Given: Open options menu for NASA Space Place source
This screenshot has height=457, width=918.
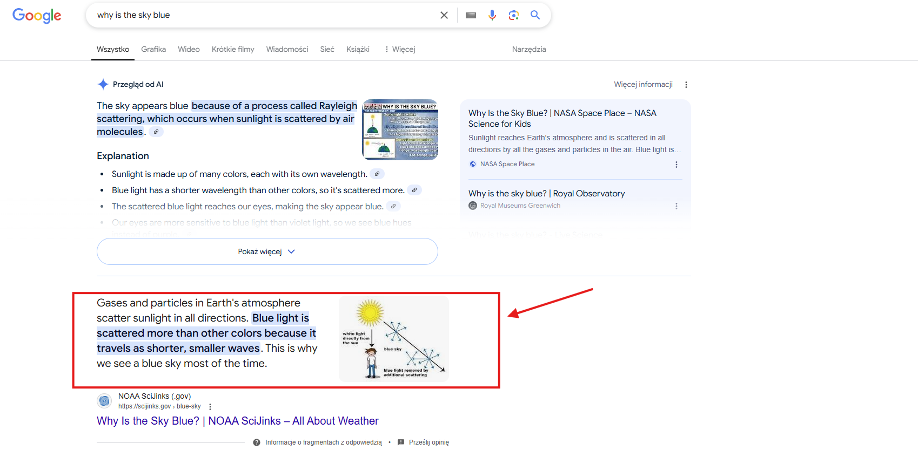Looking at the screenshot, I should coord(676,165).
